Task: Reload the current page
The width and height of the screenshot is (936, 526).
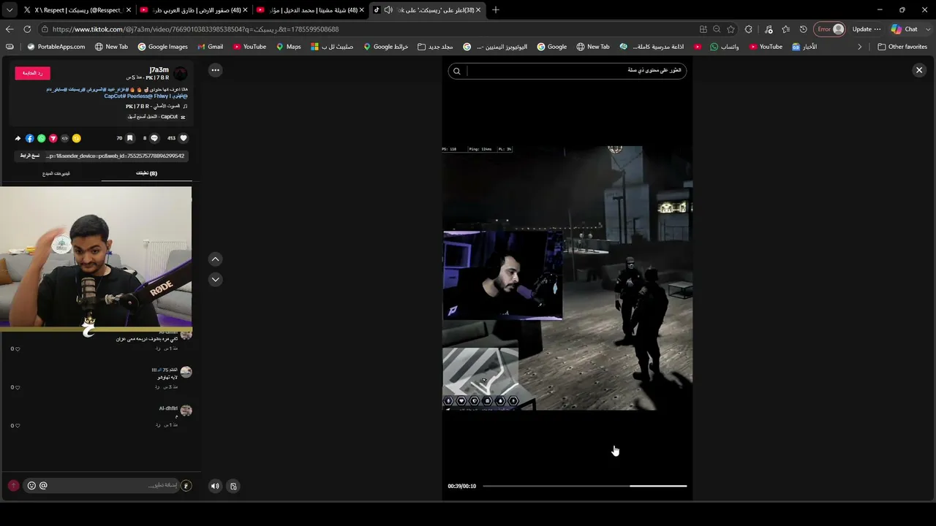Action: (27, 29)
